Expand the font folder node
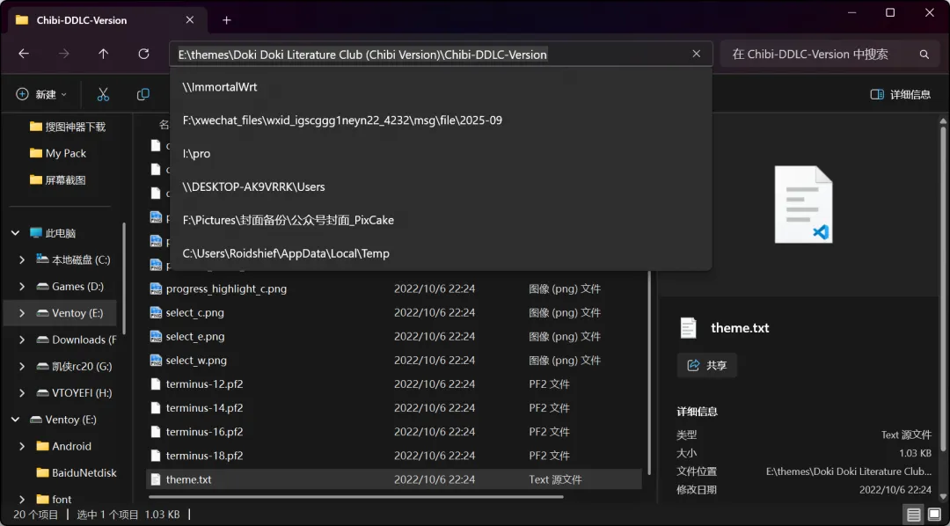 pyautogui.click(x=22, y=500)
